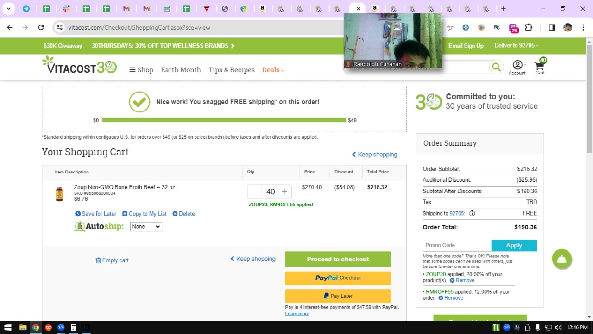593x334 pixels.
Task: Click the Chrome icon in the taskbar
Action: coord(36,328)
